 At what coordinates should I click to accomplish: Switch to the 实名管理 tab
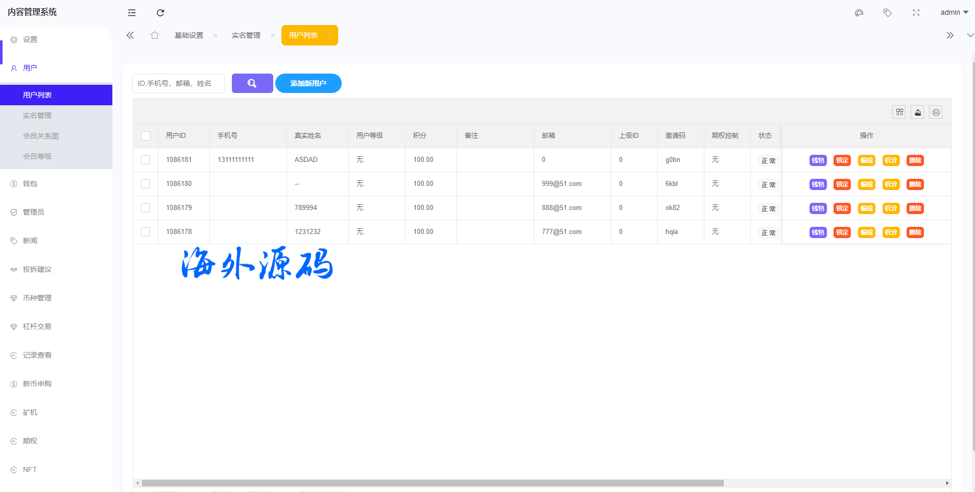point(246,35)
